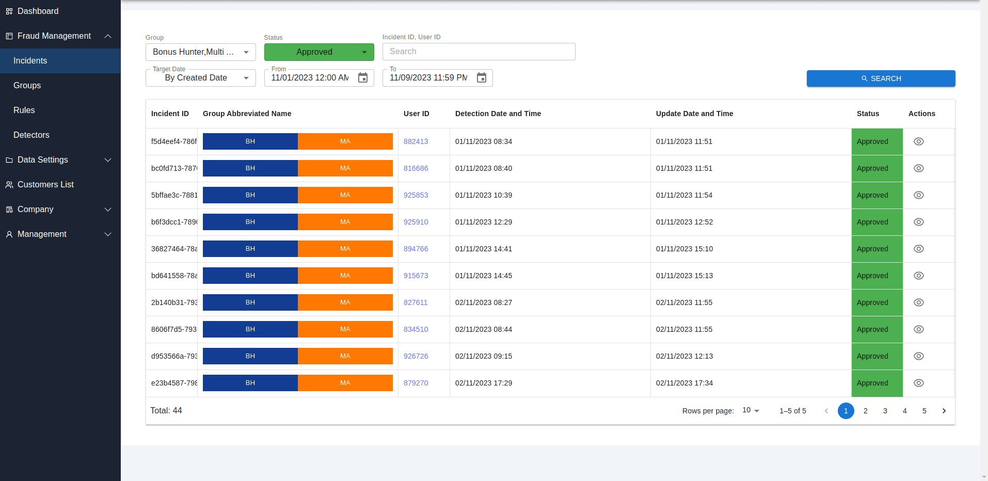The width and height of the screenshot is (988, 481).
Task: View incident 2b140b31-793 via eye icon
Action: [x=919, y=302]
